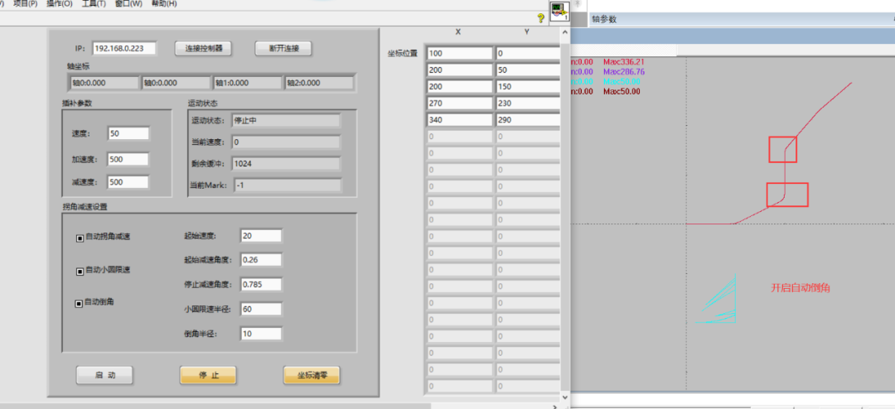Toggle the 自动小圆限速 checkbox
This screenshot has width=895, height=409.
point(80,271)
